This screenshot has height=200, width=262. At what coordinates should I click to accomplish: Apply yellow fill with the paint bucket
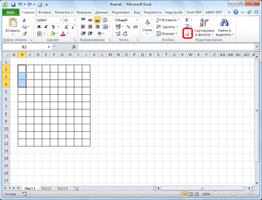[53, 34]
